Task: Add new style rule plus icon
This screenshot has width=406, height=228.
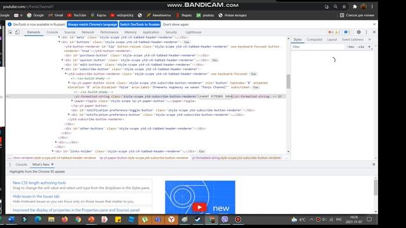Action: coord(369,47)
